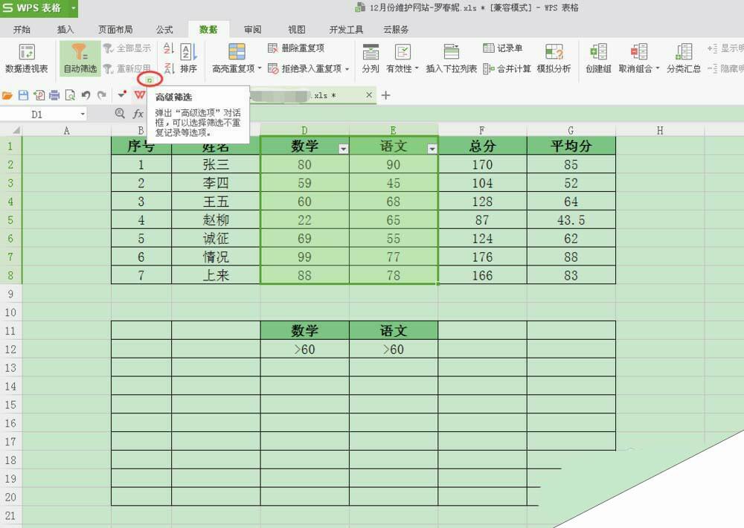Image resolution: width=744 pixels, height=528 pixels.
Task: Select criteria cell >60 under 数学
Action: pos(304,350)
